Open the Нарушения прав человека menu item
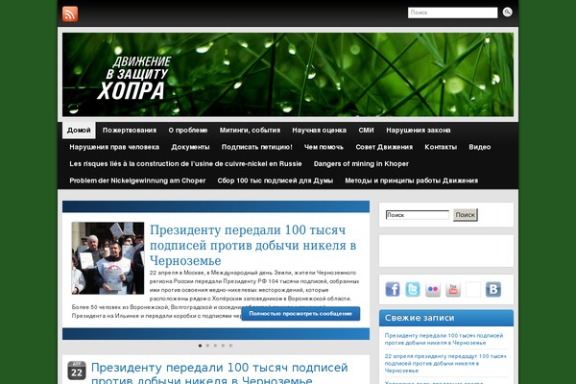The image size is (576, 384). [114, 147]
